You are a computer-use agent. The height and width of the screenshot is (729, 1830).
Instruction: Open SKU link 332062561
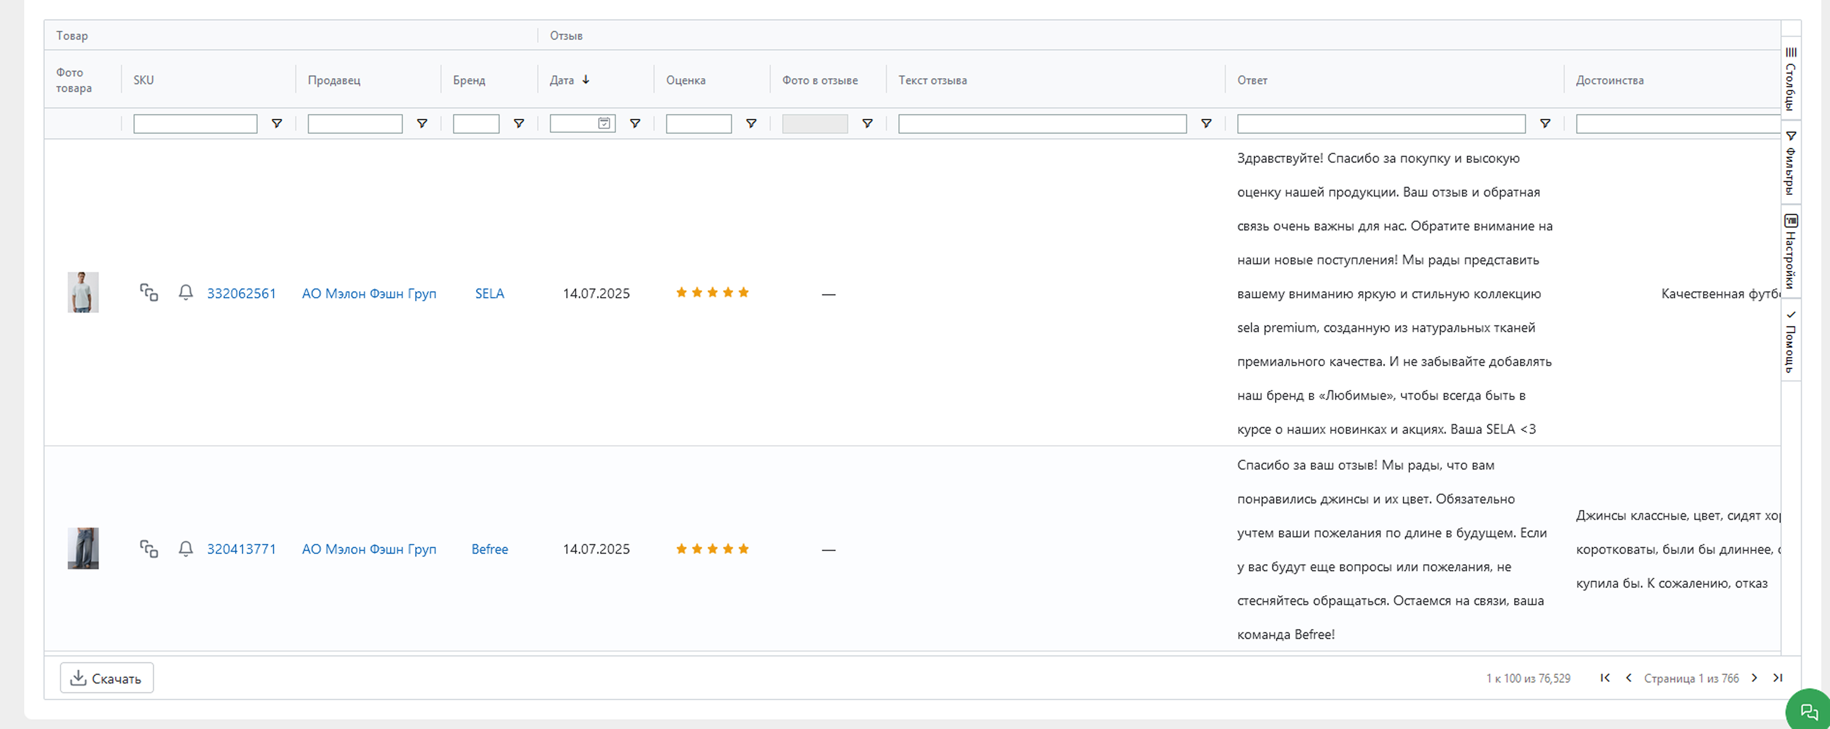tap(241, 293)
